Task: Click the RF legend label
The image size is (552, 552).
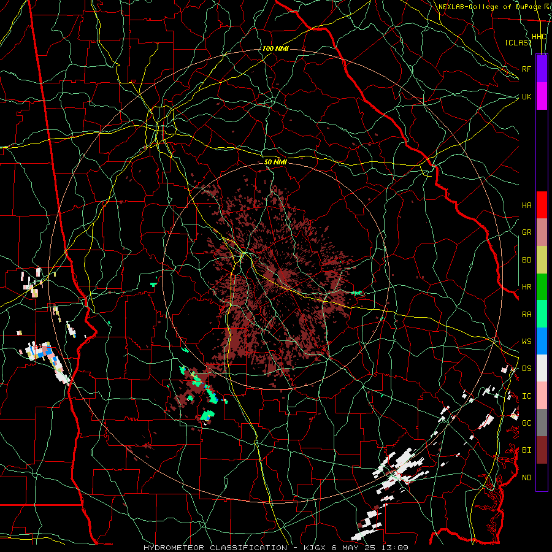Action: tap(526, 69)
